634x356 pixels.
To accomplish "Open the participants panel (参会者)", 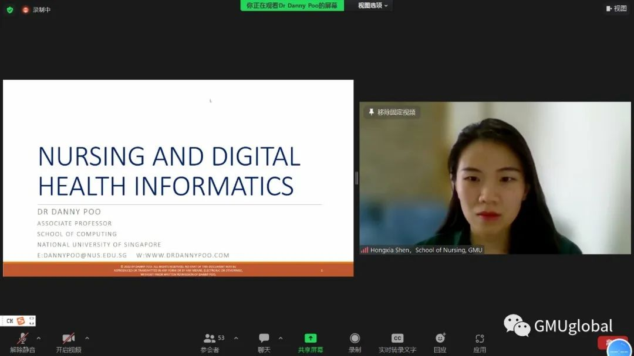I will point(210,343).
